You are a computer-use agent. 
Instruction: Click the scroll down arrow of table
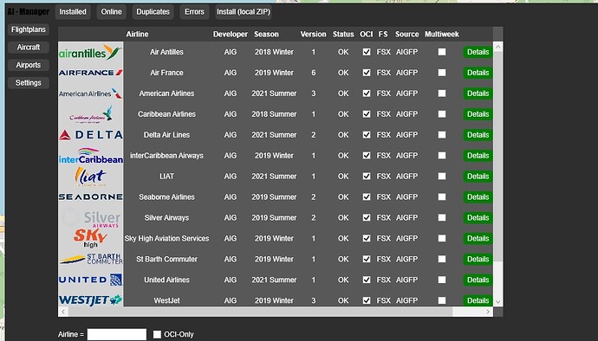[x=497, y=301]
